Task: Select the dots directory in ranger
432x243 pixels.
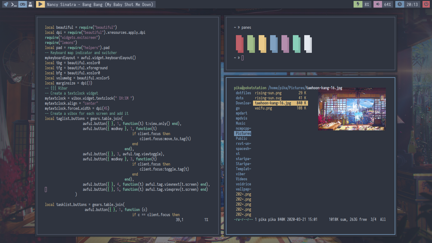Action: pos(239,98)
